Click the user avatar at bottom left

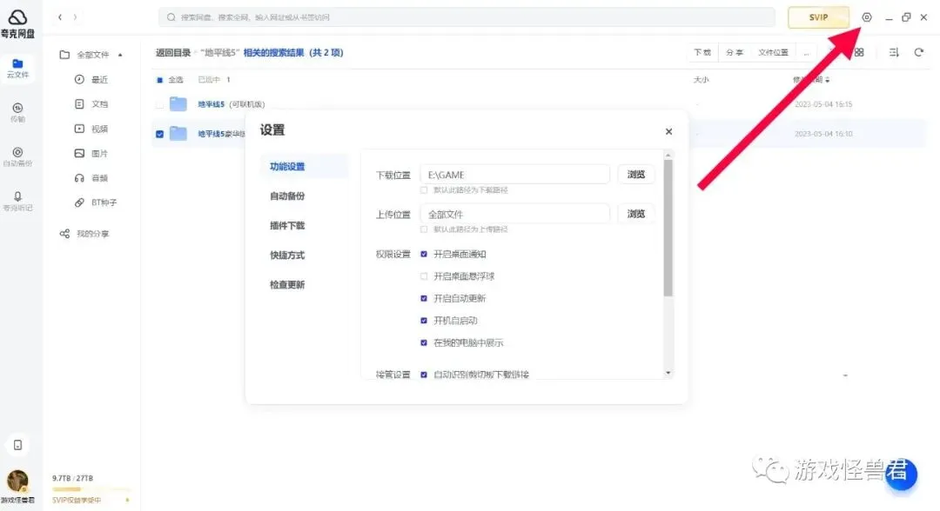pos(17,481)
